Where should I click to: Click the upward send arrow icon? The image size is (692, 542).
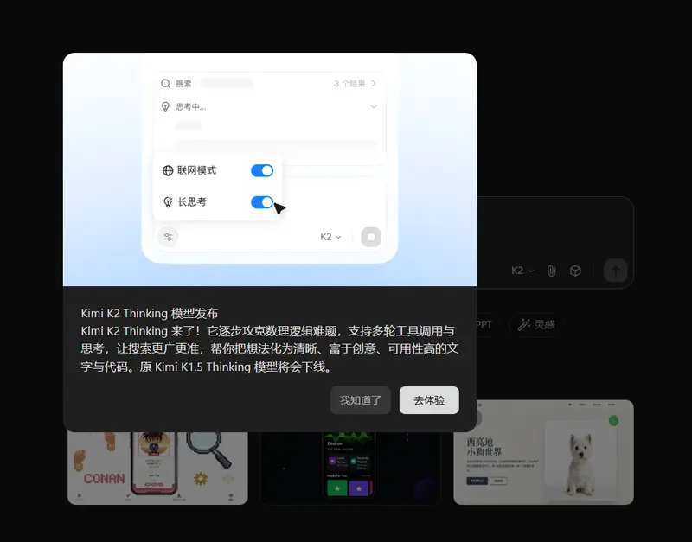[x=615, y=271]
